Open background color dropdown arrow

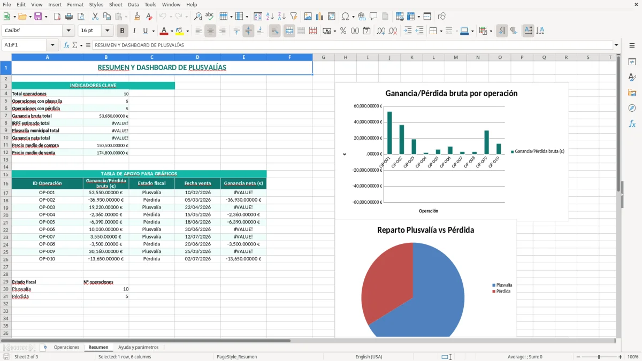point(187,31)
